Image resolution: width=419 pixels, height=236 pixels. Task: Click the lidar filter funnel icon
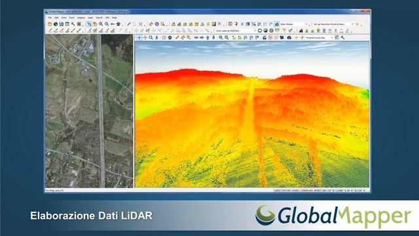(x=284, y=31)
